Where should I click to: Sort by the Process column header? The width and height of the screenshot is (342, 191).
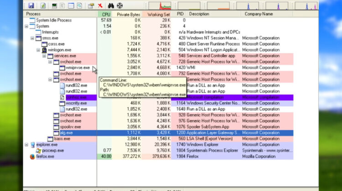pyautogui.click(x=60, y=14)
